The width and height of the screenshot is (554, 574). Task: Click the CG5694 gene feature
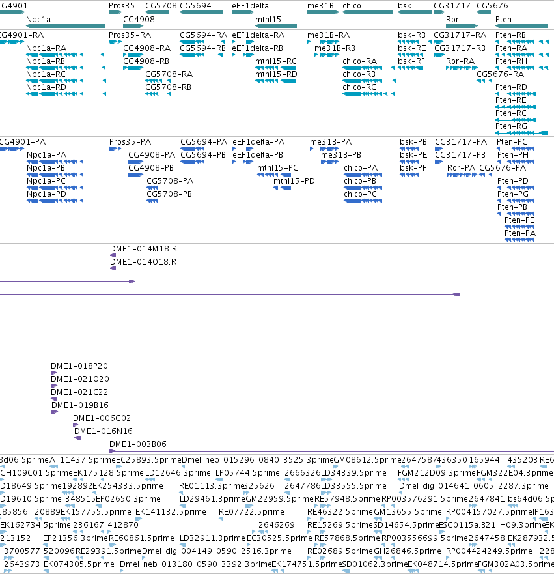pos(202,12)
